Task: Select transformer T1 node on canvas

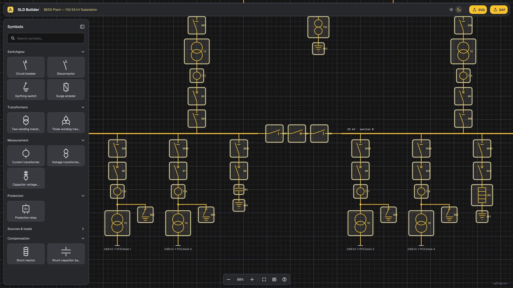Action: pyautogui.click(x=197, y=51)
